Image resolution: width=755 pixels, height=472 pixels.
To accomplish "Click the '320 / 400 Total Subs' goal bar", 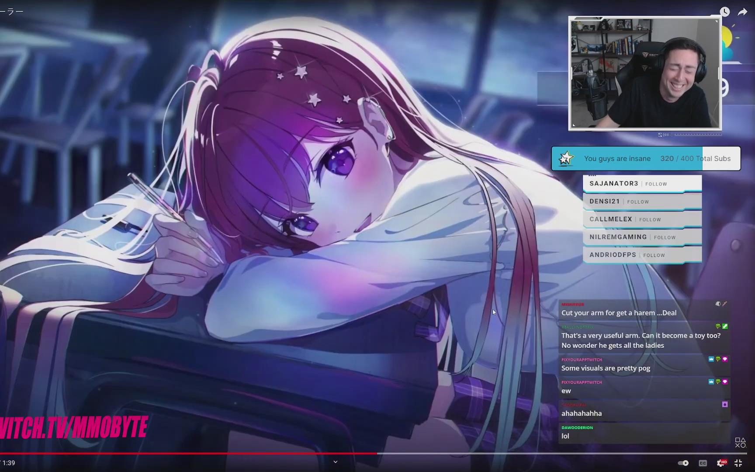I will coord(646,158).
